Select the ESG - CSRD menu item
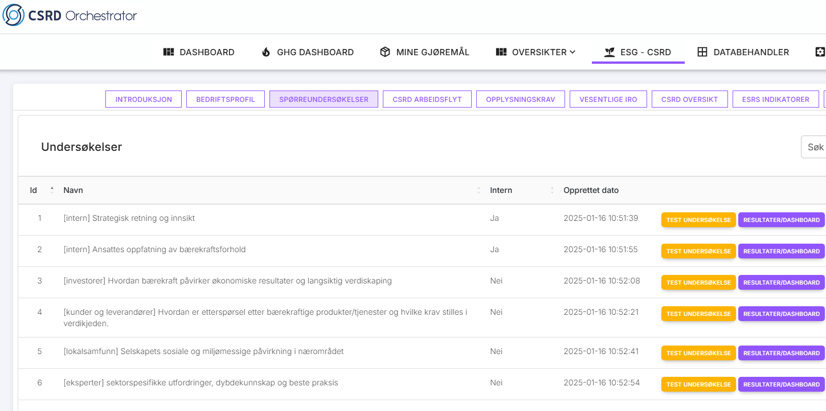Screen dimensions: 826x411 tap(638, 52)
